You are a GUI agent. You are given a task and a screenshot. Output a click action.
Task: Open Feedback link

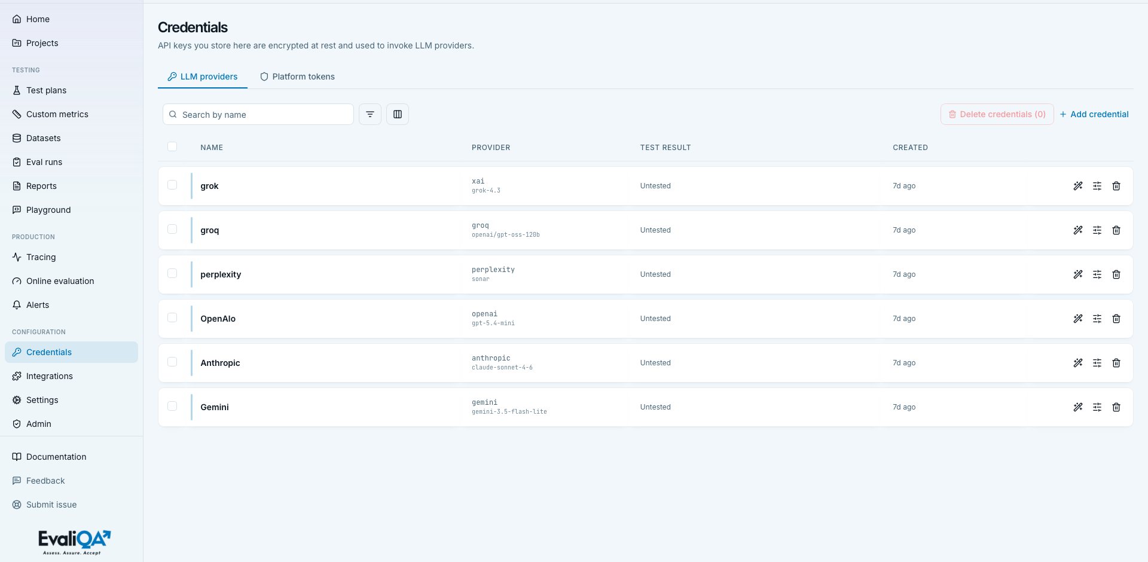(x=71, y=481)
